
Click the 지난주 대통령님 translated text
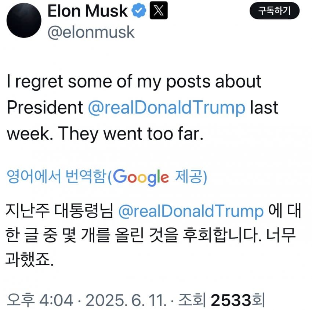pos(59,212)
